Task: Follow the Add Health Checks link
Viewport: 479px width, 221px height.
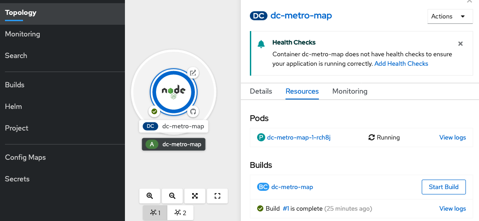Action: tap(401, 63)
